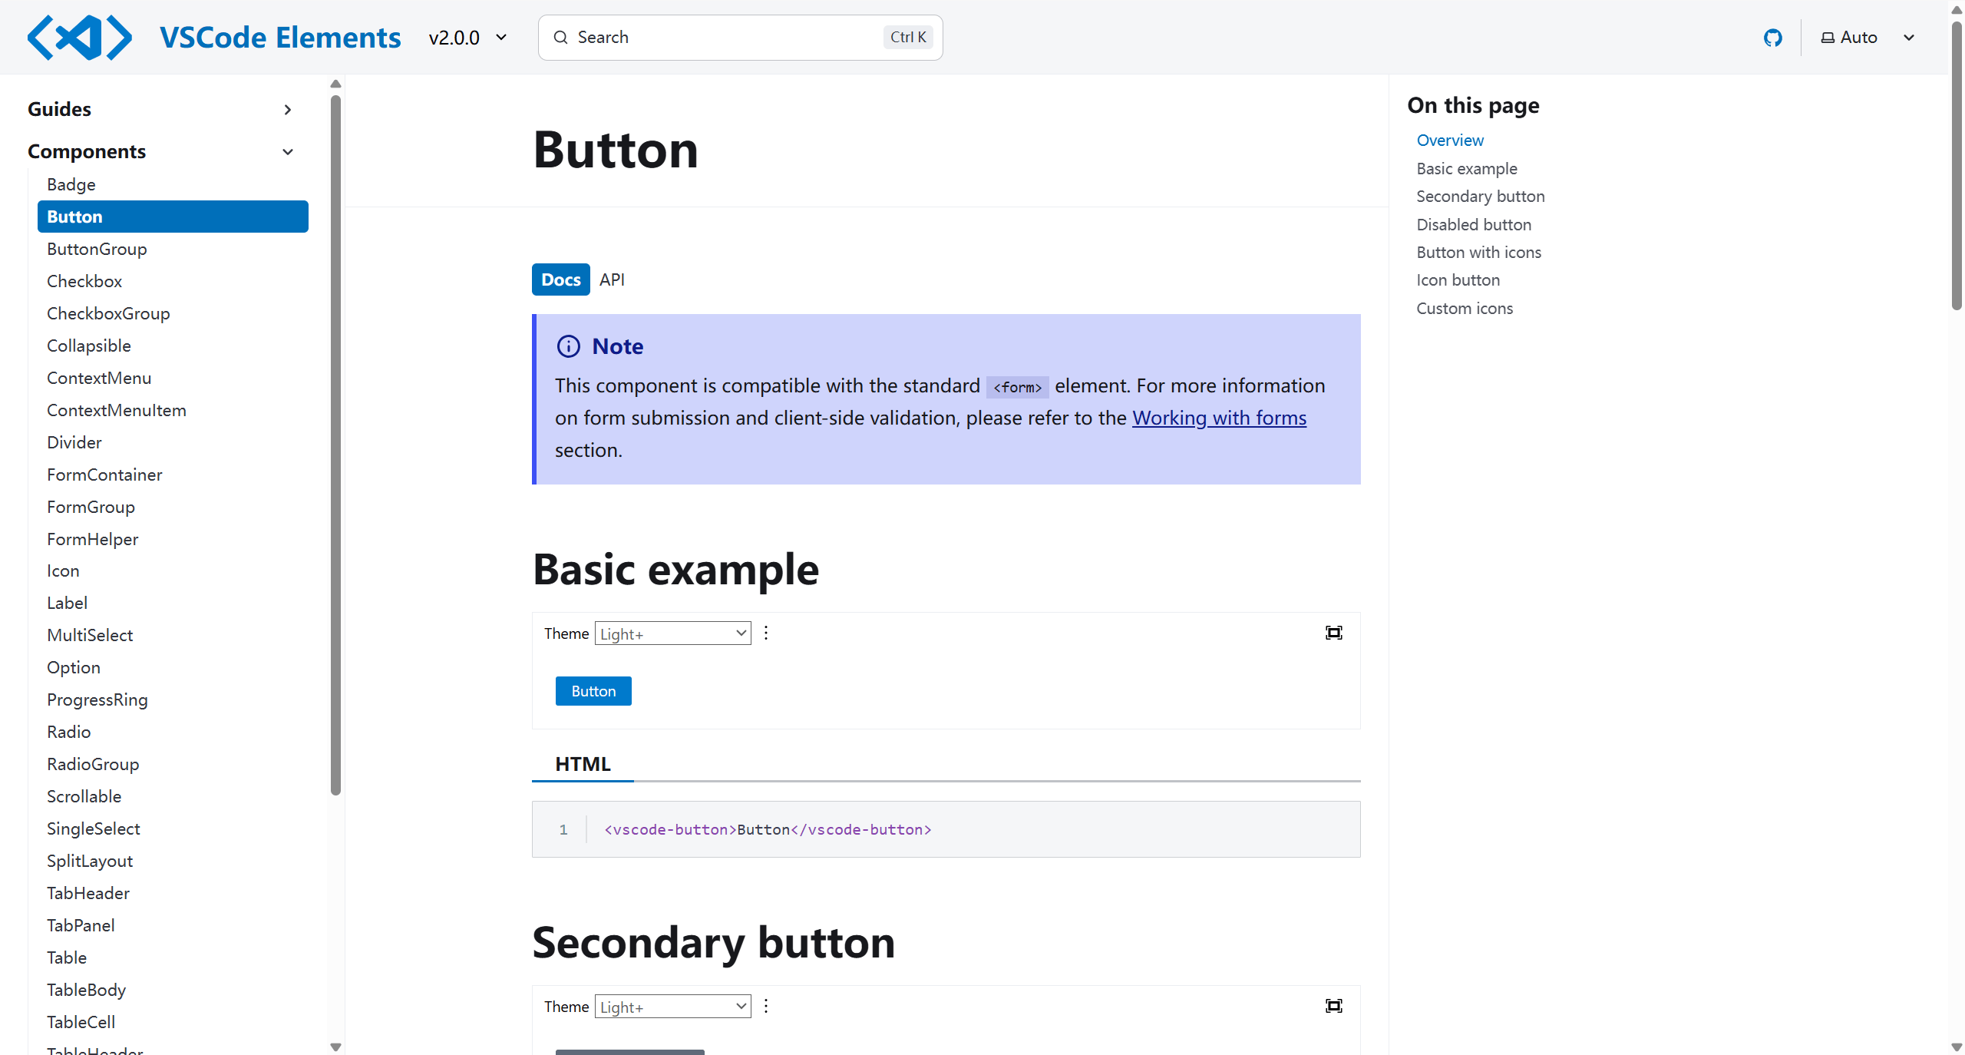Open Checkbox in the sidebar
The image size is (1965, 1055).
pyautogui.click(x=84, y=281)
